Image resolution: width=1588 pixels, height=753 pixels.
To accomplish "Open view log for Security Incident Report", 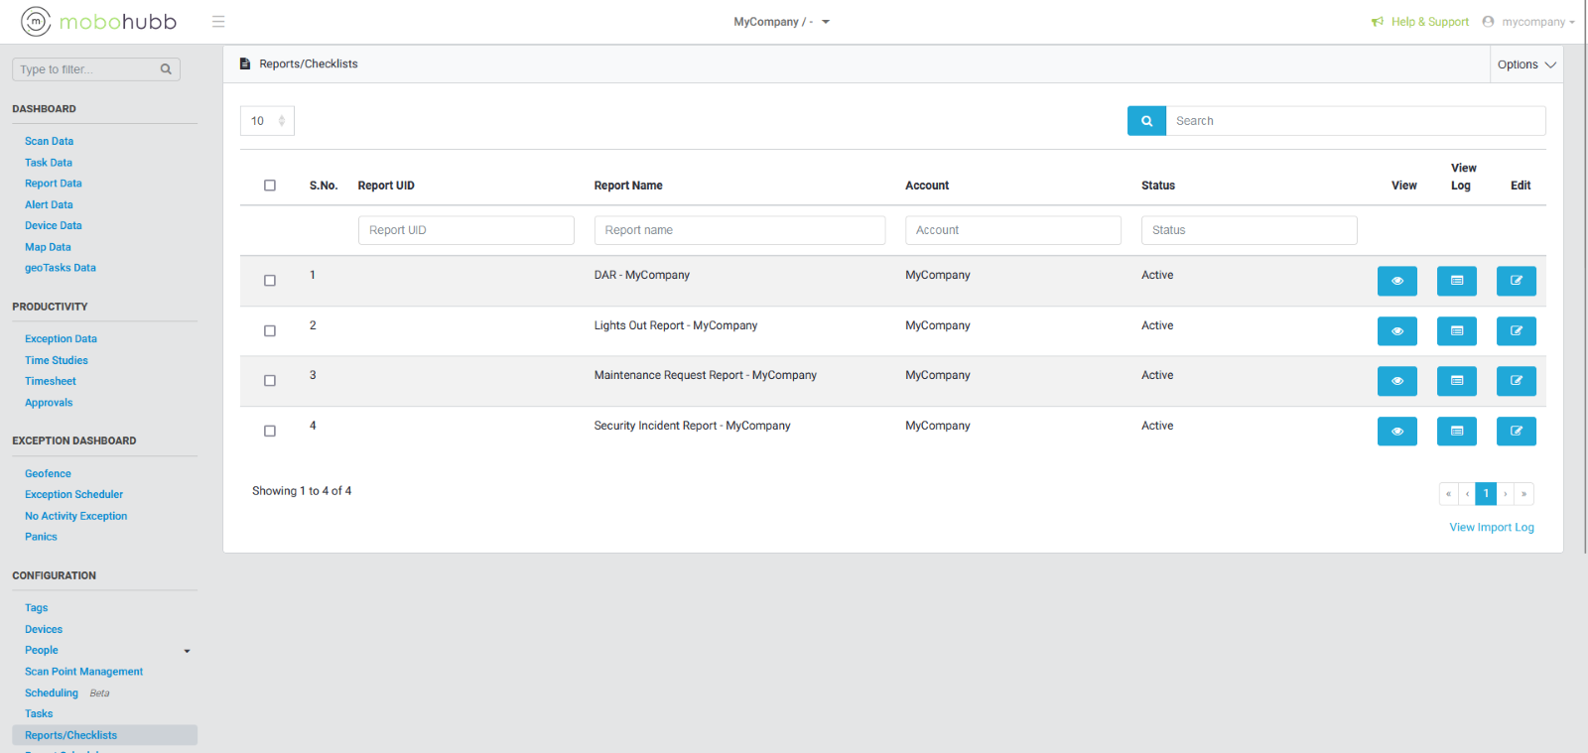I will (x=1456, y=432).
